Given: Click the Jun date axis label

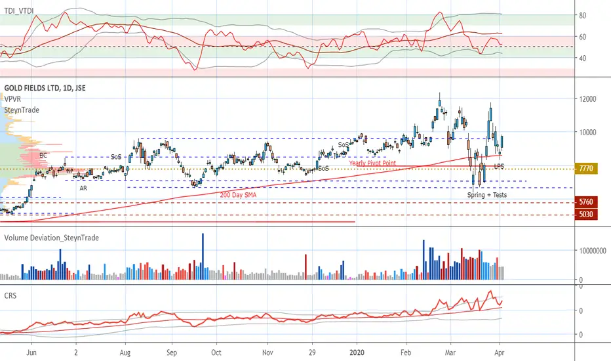Looking at the screenshot, I should 31,352.
